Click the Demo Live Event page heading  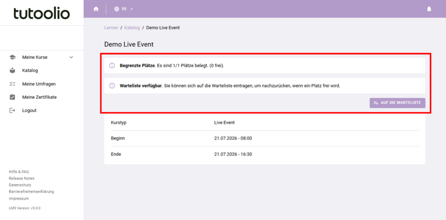[129, 44]
